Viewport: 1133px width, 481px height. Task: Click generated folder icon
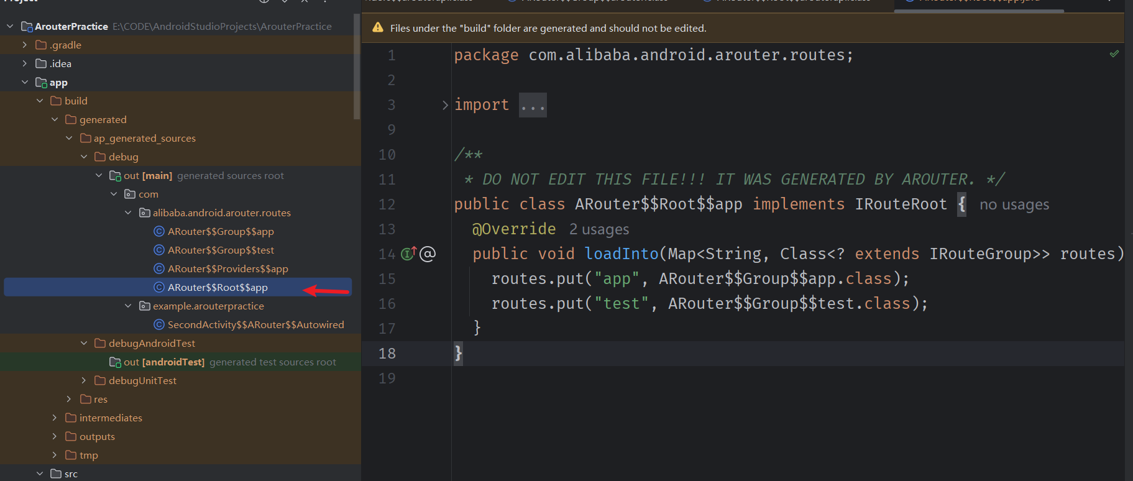[71, 119]
